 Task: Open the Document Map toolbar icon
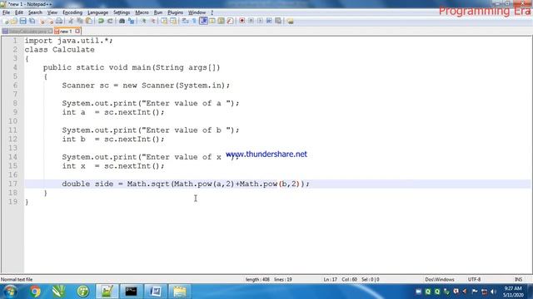click(x=221, y=21)
